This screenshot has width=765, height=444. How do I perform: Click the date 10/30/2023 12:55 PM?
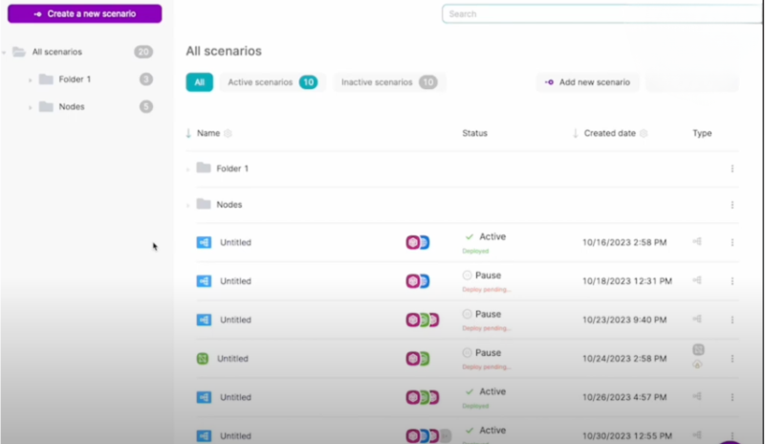pos(627,435)
